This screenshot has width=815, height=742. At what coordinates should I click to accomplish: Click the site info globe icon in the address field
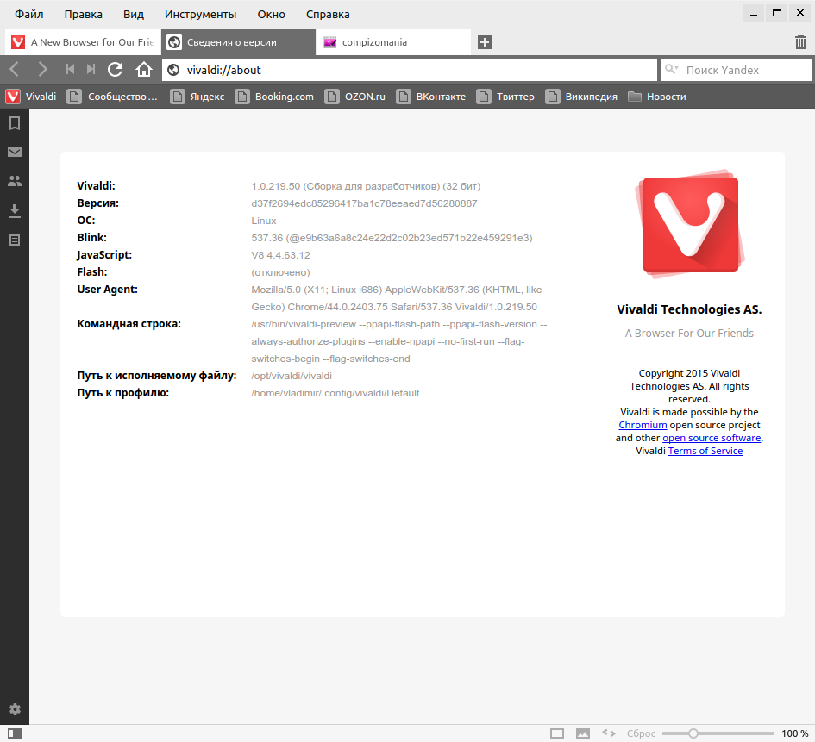pyautogui.click(x=173, y=70)
